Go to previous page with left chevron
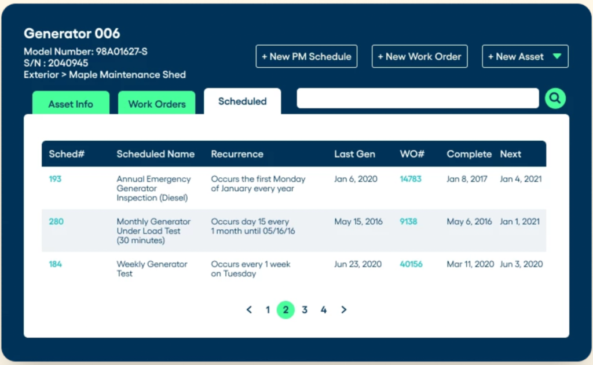 pyautogui.click(x=249, y=310)
